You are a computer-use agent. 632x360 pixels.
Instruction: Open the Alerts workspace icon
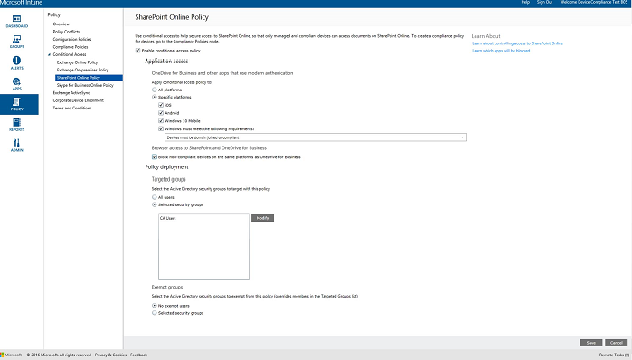[x=17, y=63]
